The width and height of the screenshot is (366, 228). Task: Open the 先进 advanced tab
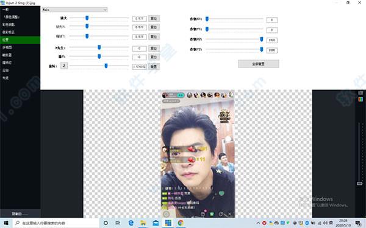(20, 78)
